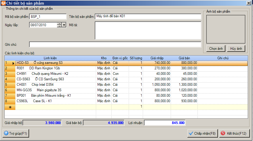Select the CS983L Case SL - K1 cell
Image resolution: width=253 pixels, height=141 pixels.
pos(56,101)
